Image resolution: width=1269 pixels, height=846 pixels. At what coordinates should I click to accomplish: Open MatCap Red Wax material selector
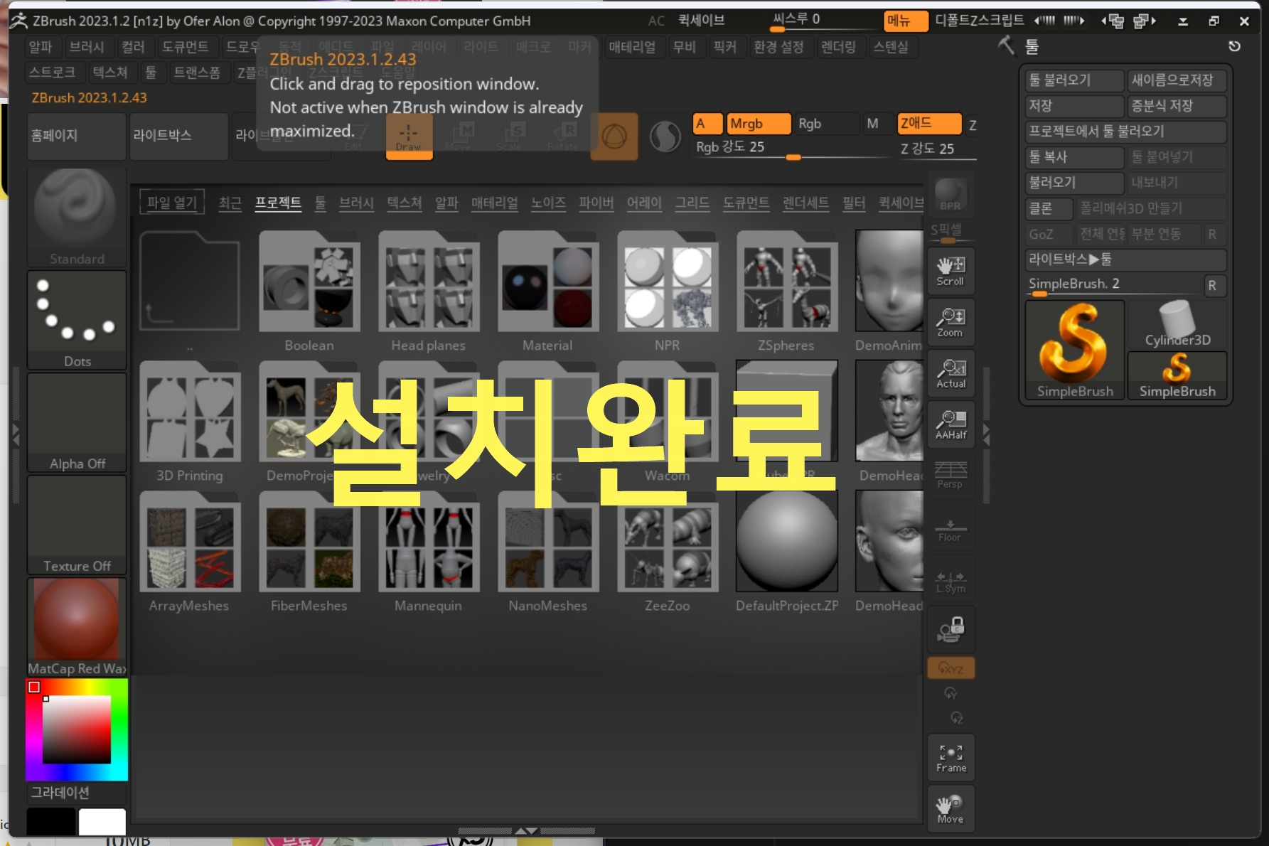click(77, 627)
